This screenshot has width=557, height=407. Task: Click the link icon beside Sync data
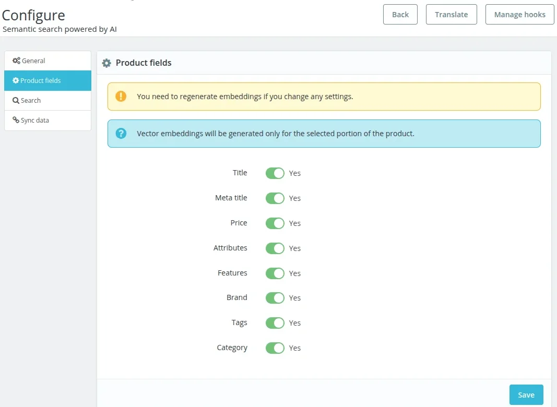click(16, 120)
